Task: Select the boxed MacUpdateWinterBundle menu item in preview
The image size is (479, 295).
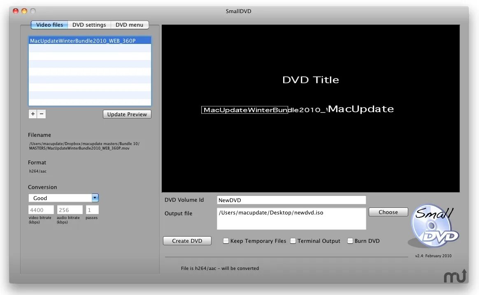Action: pos(244,110)
